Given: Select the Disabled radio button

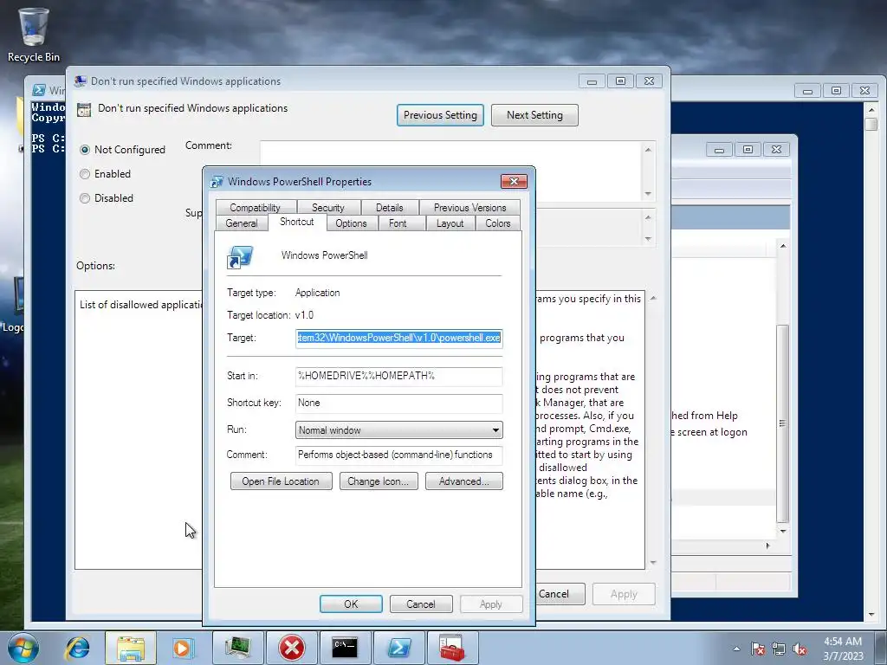Looking at the screenshot, I should pos(85,198).
